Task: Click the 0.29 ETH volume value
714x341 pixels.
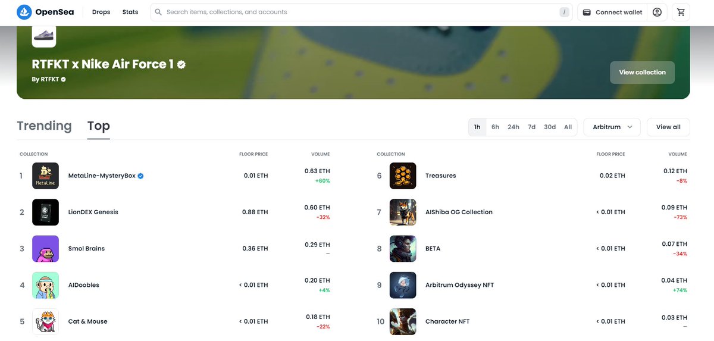Action: pyautogui.click(x=317, y=244)
